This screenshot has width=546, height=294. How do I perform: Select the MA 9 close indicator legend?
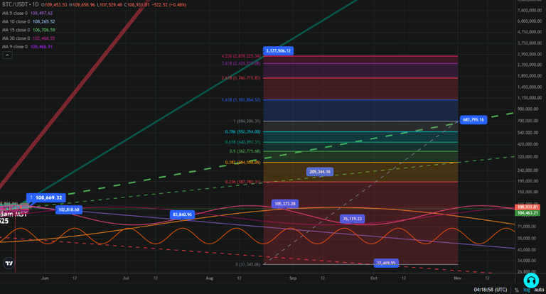27,47
